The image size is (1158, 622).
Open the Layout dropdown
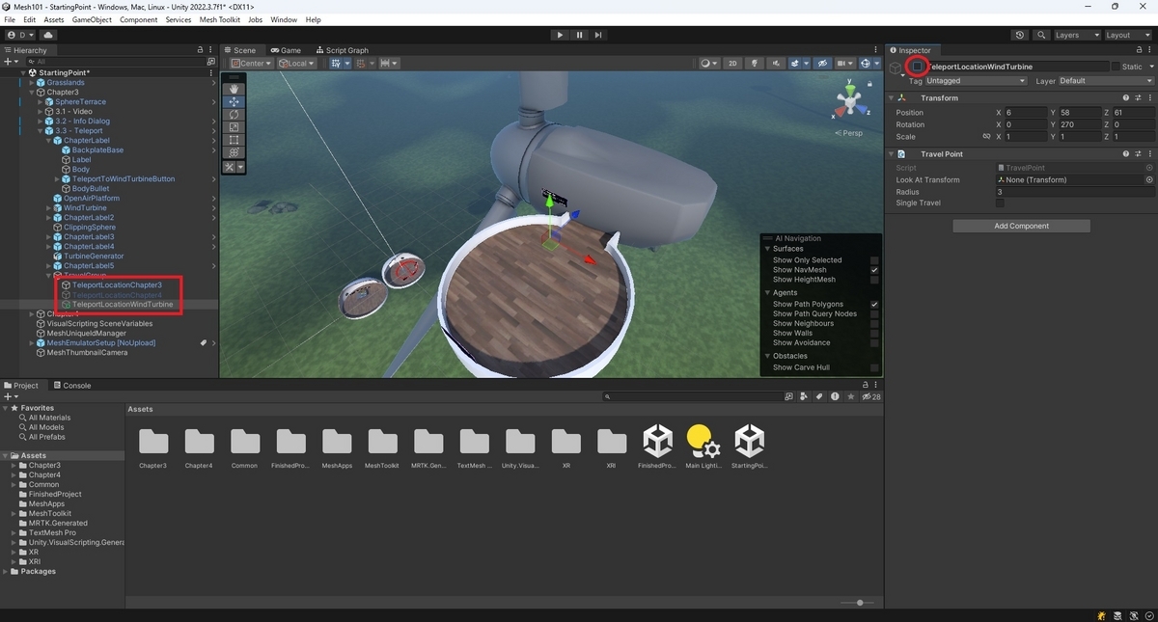1127,35
